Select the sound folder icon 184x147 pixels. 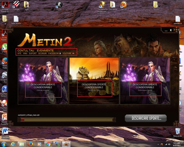coord(156,6)
